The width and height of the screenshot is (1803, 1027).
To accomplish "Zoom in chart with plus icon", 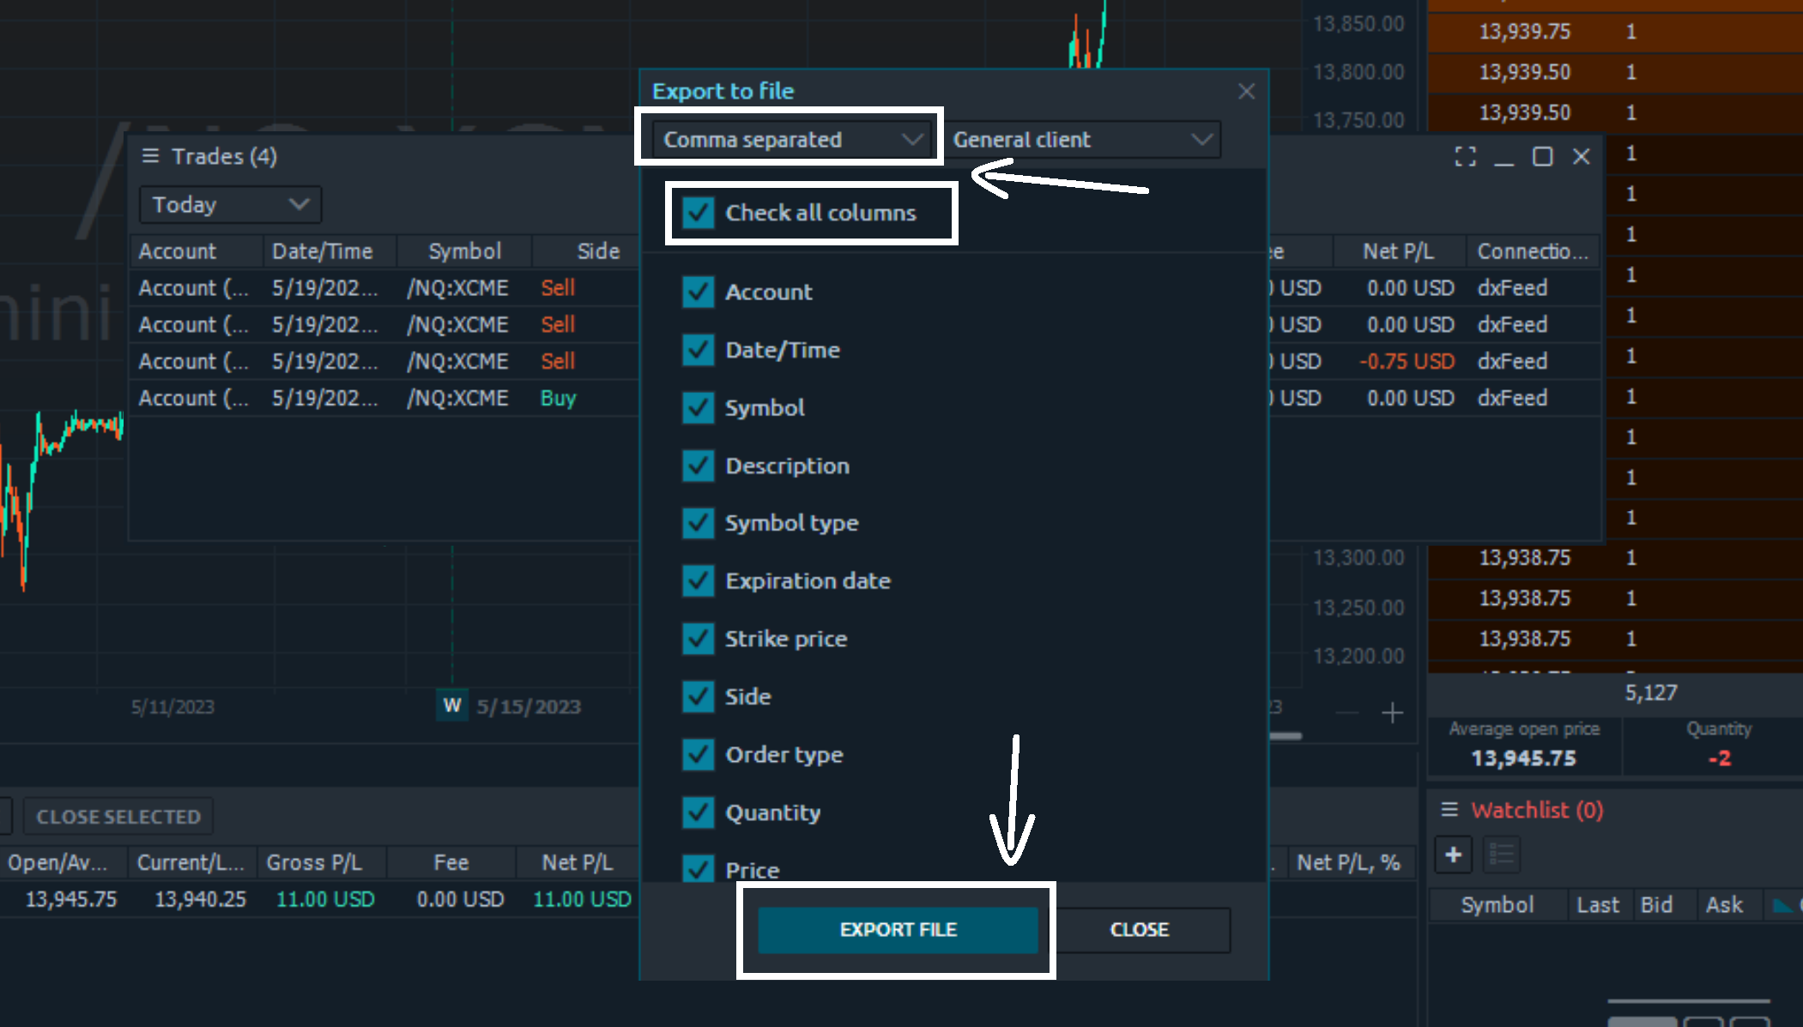I will point(1392,712).
